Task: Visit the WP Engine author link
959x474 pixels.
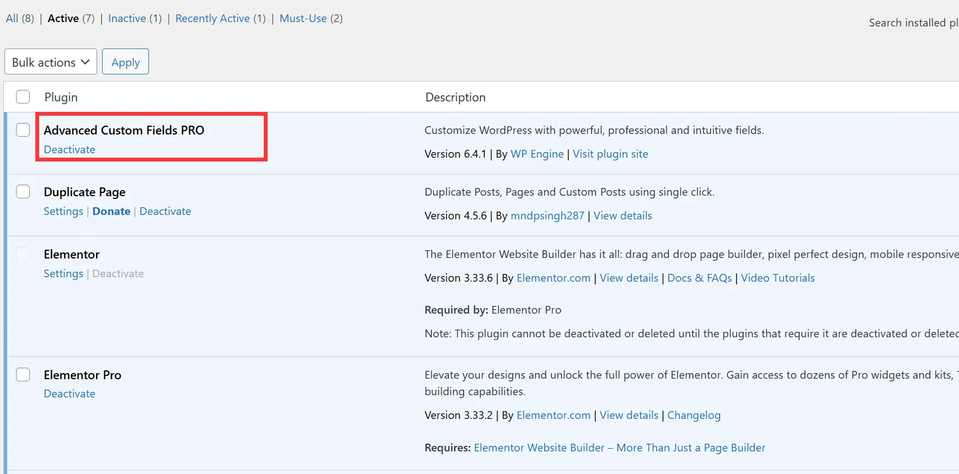Action: pos(537,154)
